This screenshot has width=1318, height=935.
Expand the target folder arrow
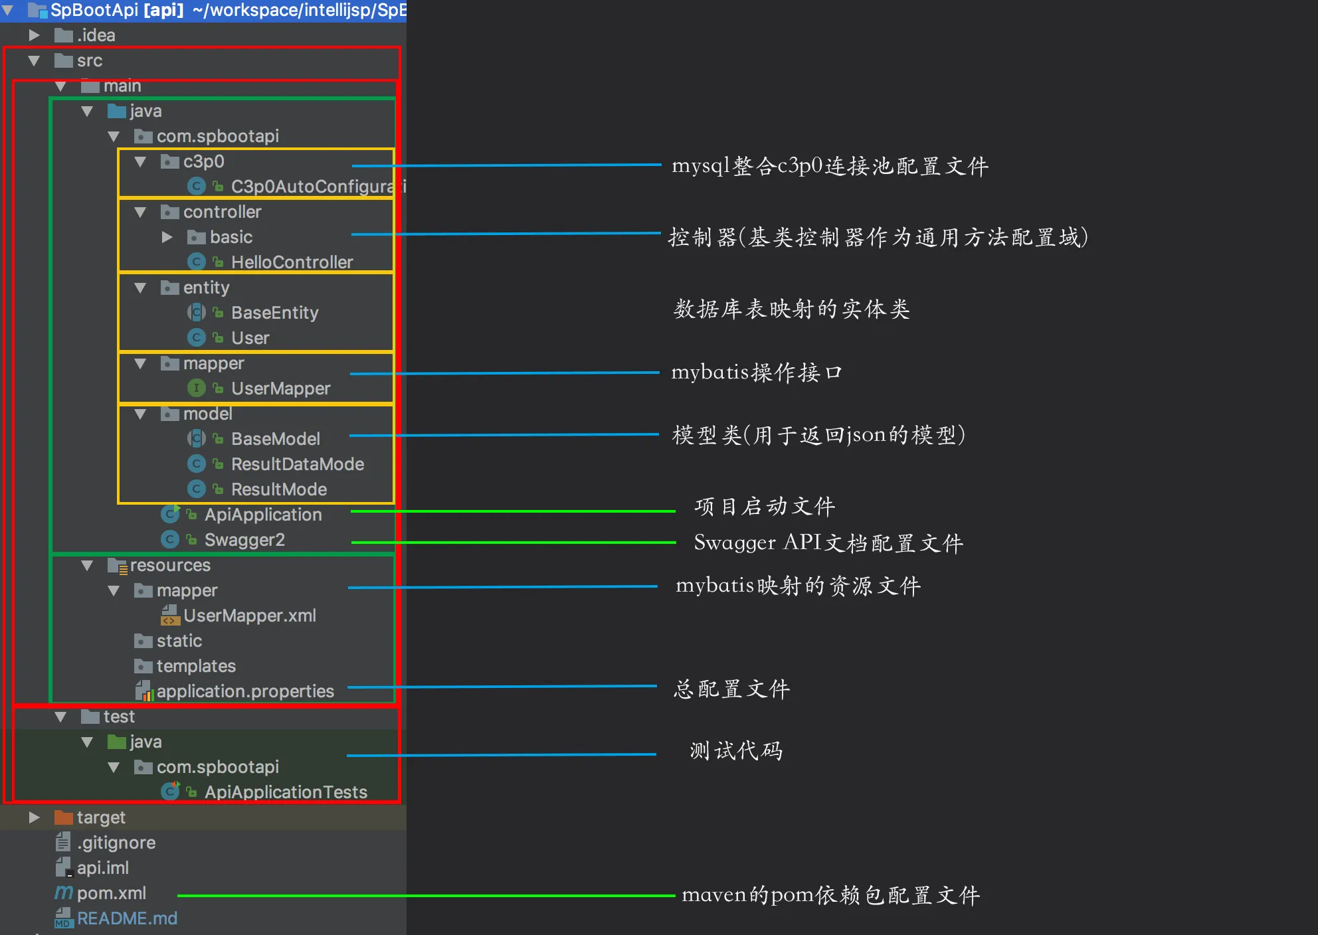(35, 817)
